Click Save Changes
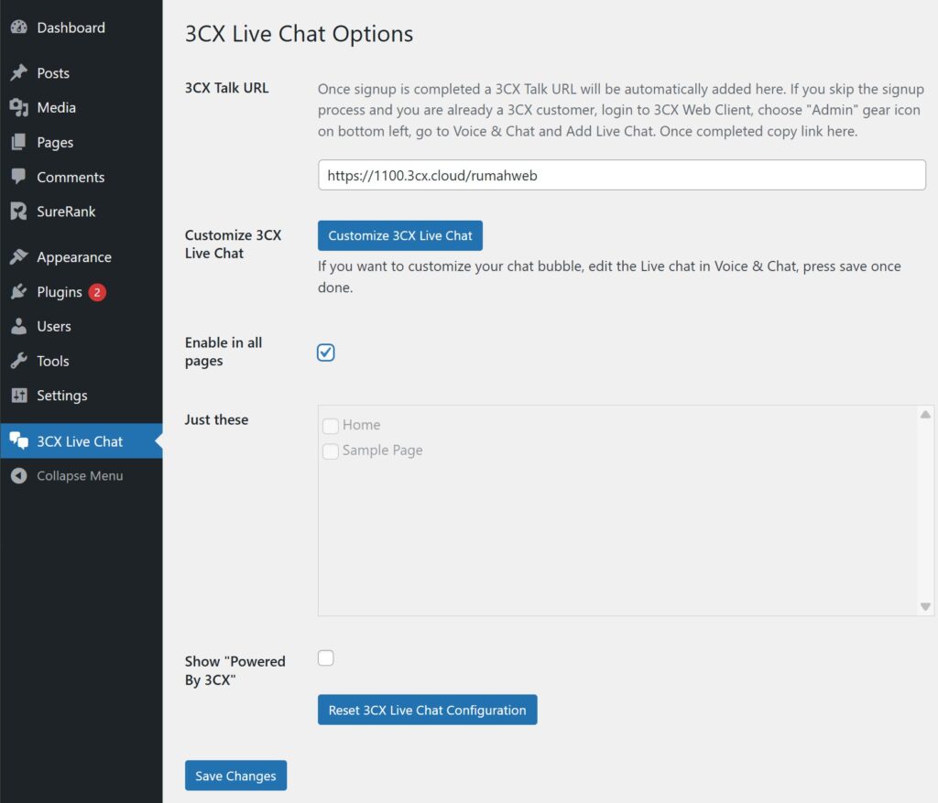938x803 pixels. 235,775
